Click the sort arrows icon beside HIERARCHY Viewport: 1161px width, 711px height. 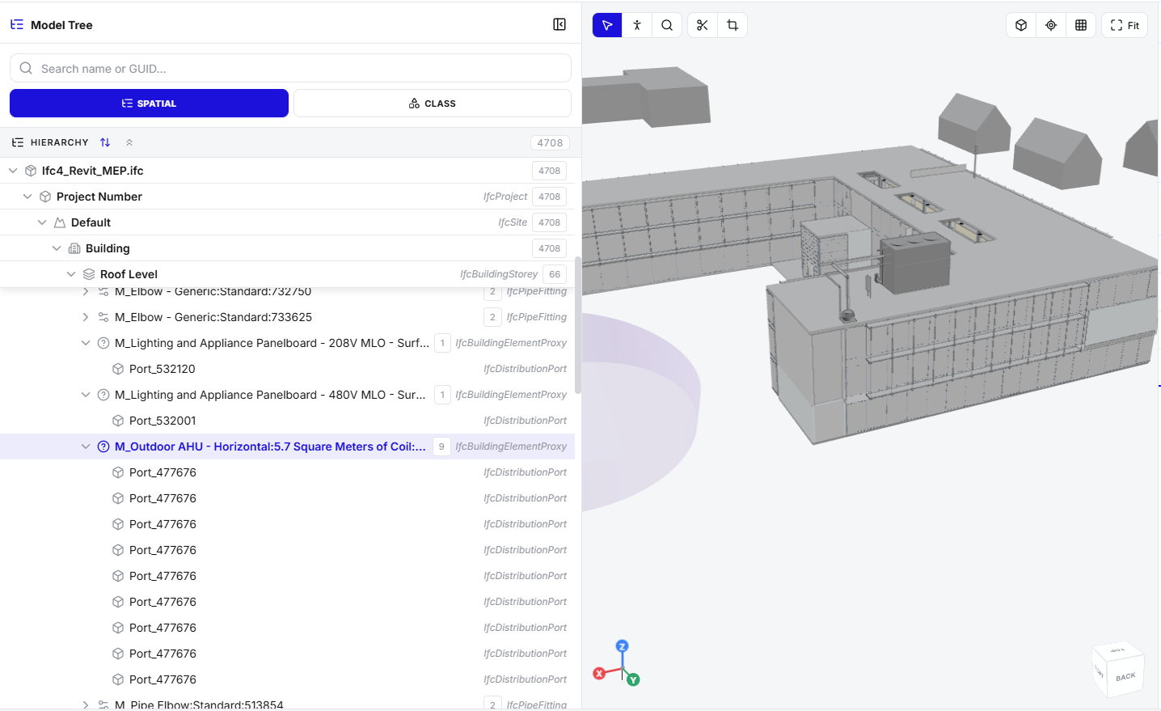coord(105,142)
